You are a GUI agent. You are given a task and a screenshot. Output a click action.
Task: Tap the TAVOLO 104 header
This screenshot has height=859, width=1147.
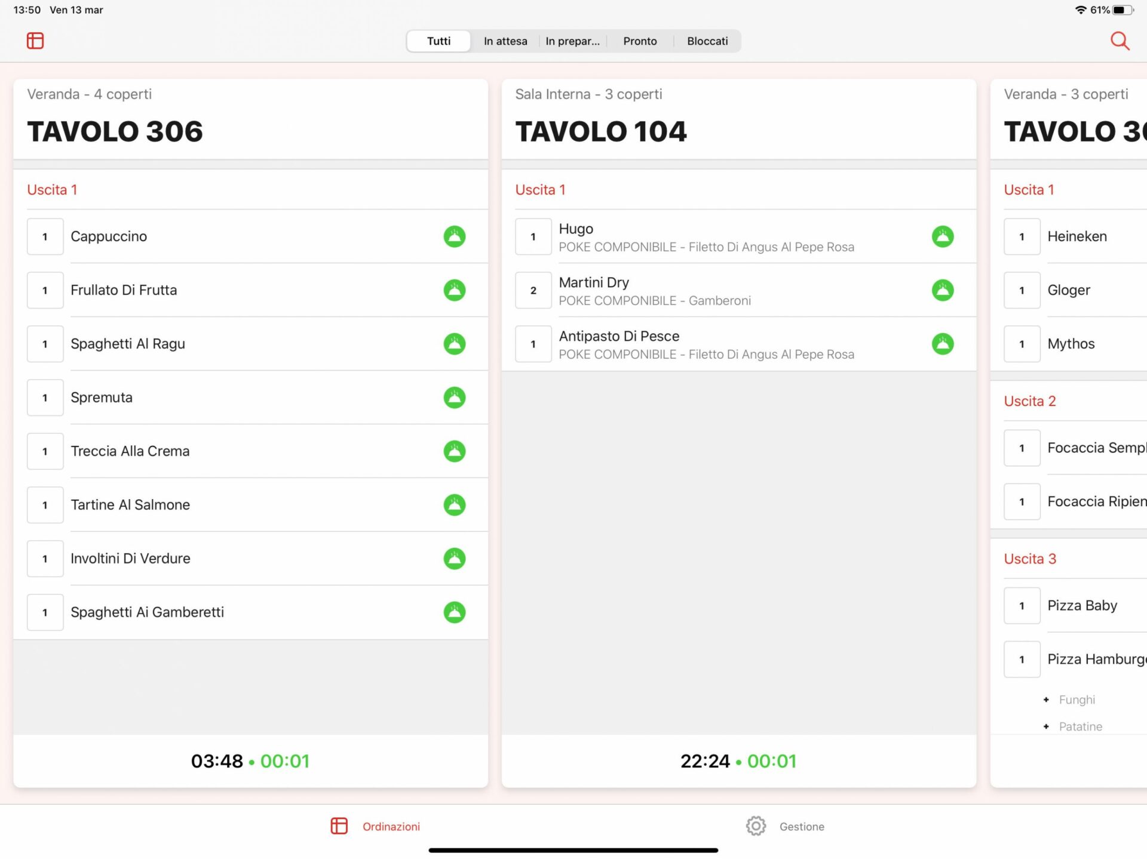pyautogui.click(x=601, y=131)
